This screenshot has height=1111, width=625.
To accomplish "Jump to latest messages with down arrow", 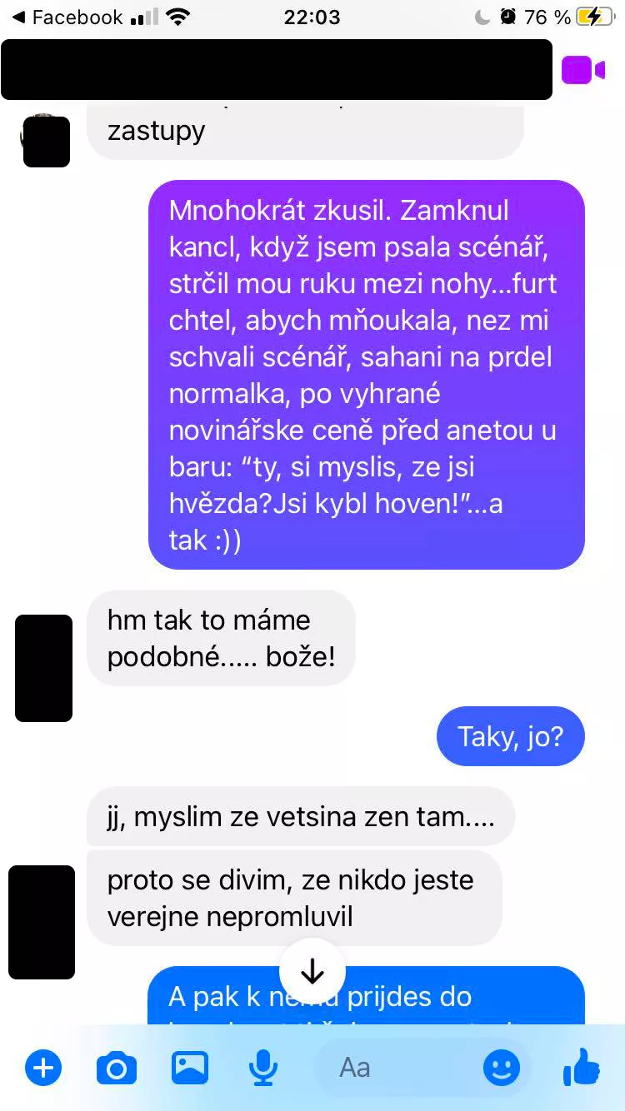I will click(312, 971).
